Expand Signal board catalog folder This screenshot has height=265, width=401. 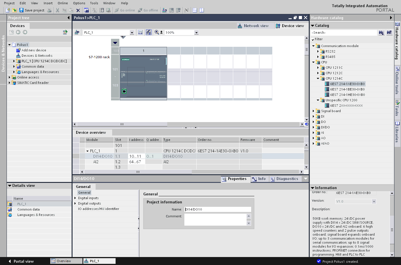[313, 111]
